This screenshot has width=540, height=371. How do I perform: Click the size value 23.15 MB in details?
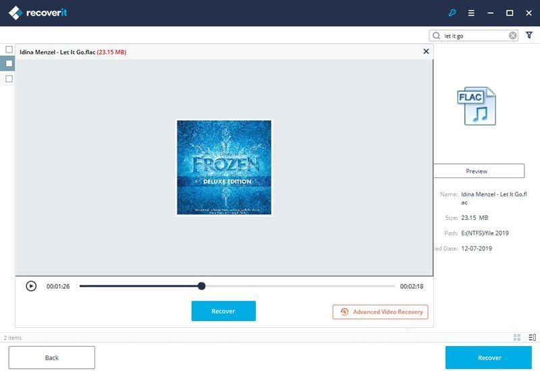pos(475,218)
